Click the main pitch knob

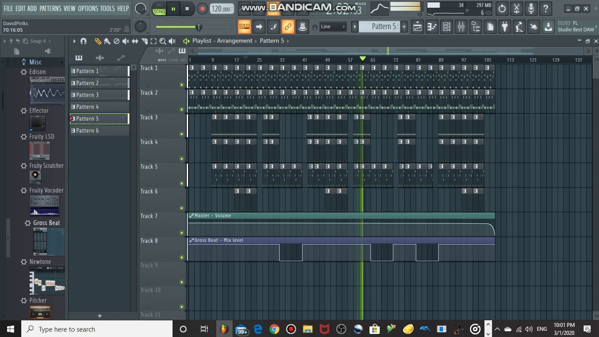tap(140, 27)
